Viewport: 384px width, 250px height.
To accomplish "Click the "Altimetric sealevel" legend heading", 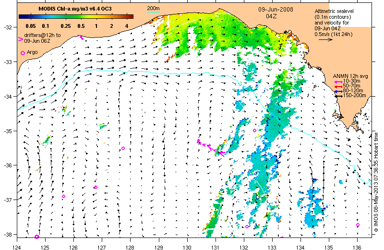I will (x=334, y=11).
